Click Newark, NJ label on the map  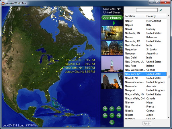pyautogui.click(x=72, y=64)
